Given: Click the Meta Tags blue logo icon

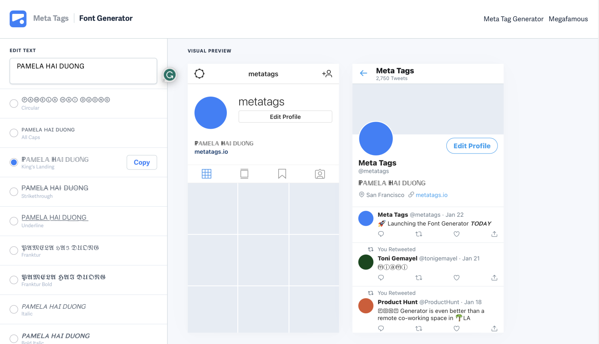Looking at the screenshot, I should 18,19.
